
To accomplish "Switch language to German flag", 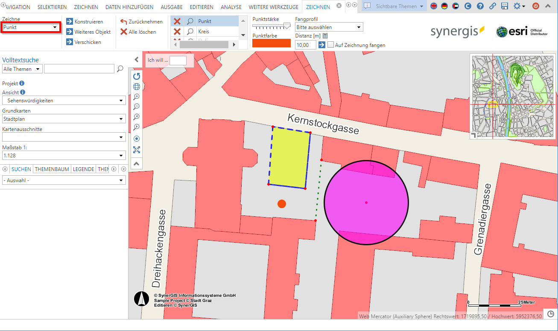I will pyautogui.click(x=444, y=6).
